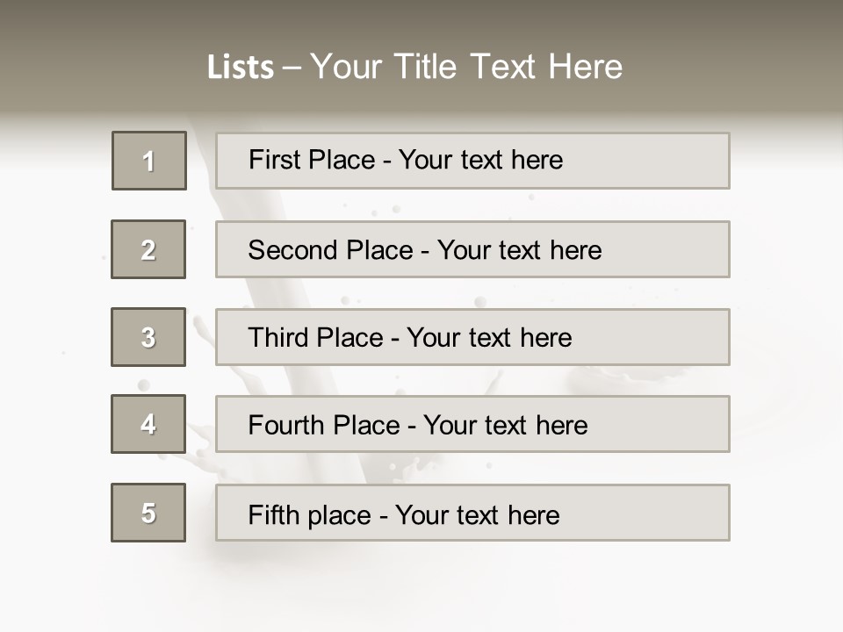Click Your text here in Third Place bar
843x632 pixels.
click(489, 338)
